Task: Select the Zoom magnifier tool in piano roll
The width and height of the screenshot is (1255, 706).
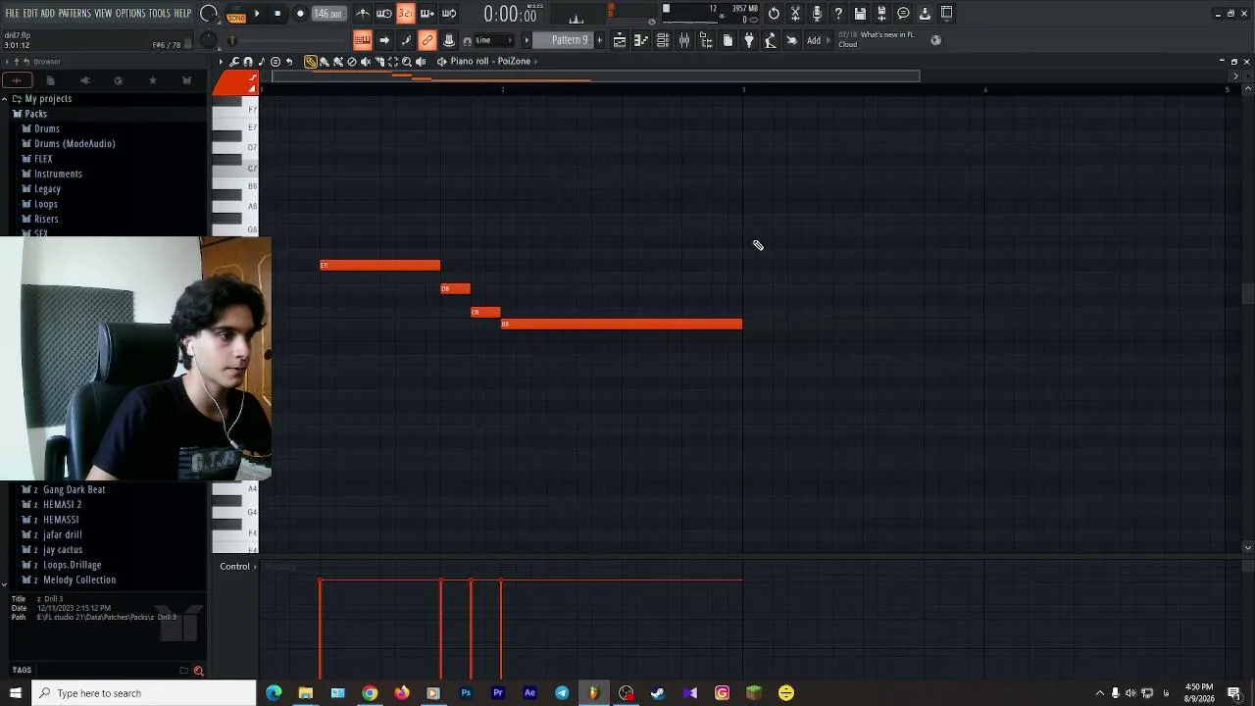Action: pyautogui.click(x=407, y=62)
